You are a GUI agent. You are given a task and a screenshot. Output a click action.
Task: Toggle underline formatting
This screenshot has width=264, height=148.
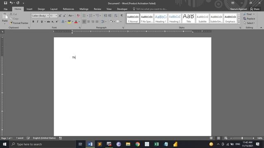[x=42, y=22]
